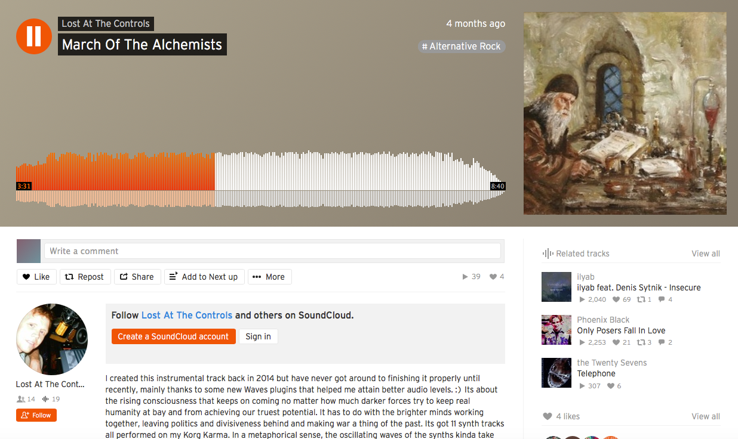Open the Share dialog
The image size is (738, 439).
(137, 277)
